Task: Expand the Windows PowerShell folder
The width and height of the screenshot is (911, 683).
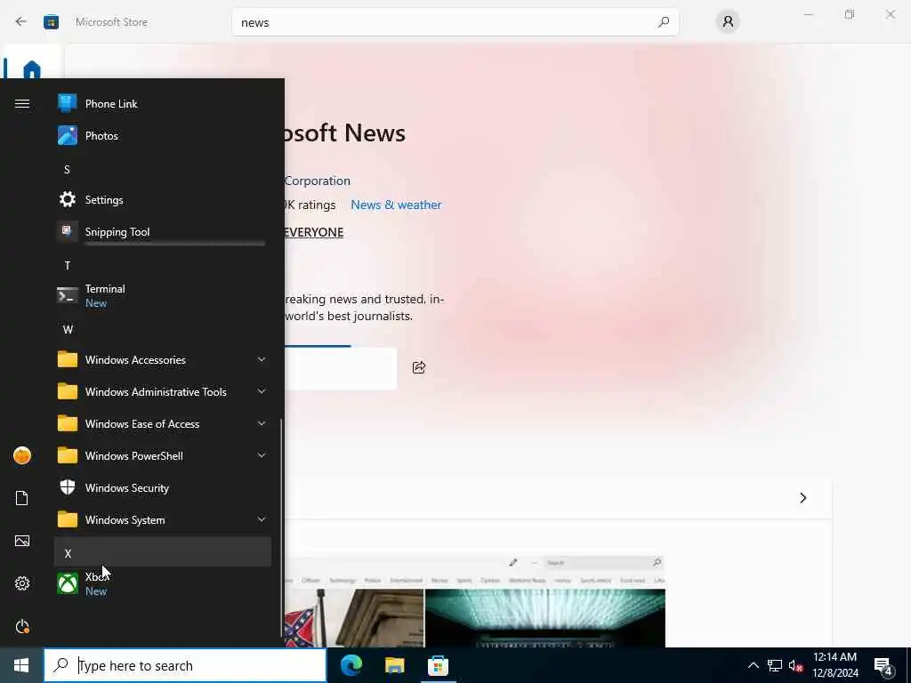Action: point(163,455)
